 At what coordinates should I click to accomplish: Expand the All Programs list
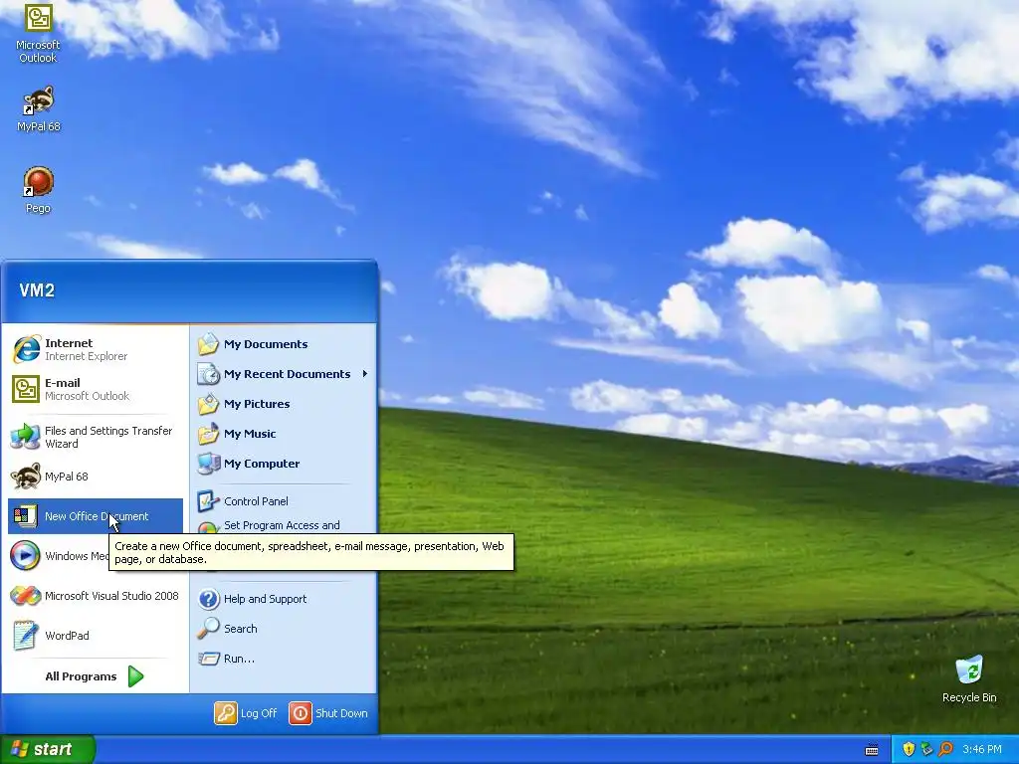pyautogui.click(x=95, y=676)
